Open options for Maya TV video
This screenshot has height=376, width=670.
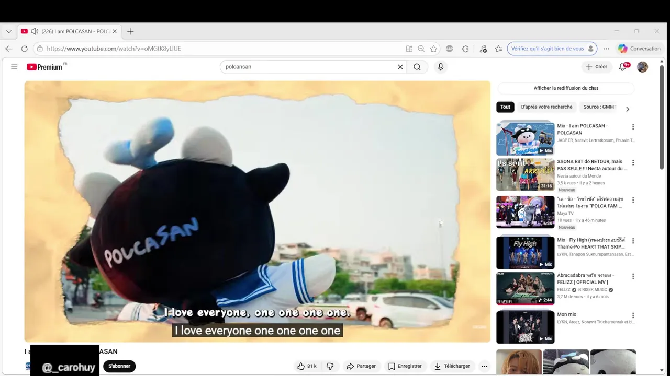pyautogui.click(x=633, y=200)
